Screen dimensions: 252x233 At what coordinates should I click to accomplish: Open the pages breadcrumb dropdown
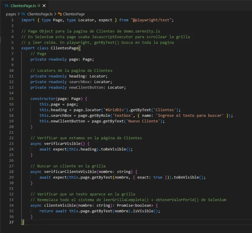tap(11, 14)
